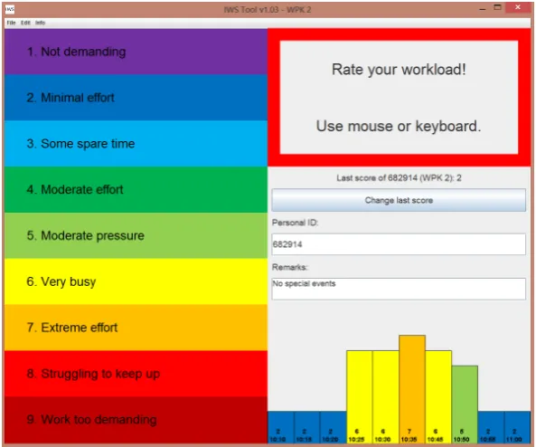This screenshot has height=447, width=536.
Task: Click the 'Last score of 682914' text
Action: 399,178
